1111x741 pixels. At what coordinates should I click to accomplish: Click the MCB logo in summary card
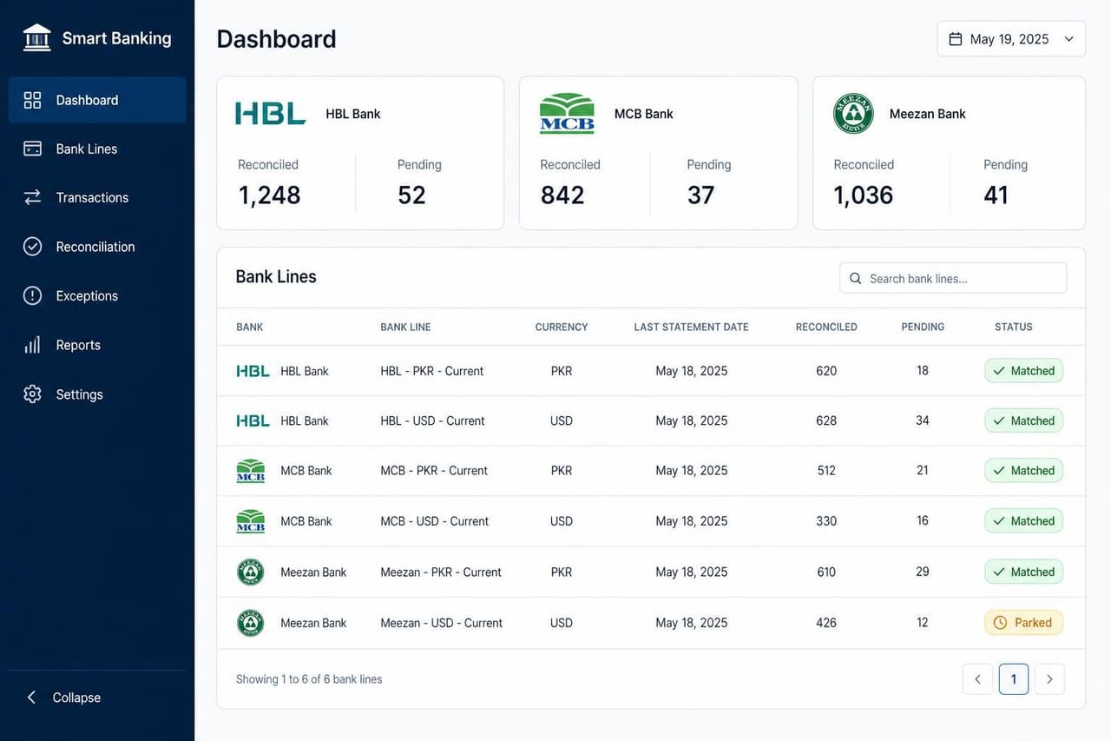[x=567, y=113]
